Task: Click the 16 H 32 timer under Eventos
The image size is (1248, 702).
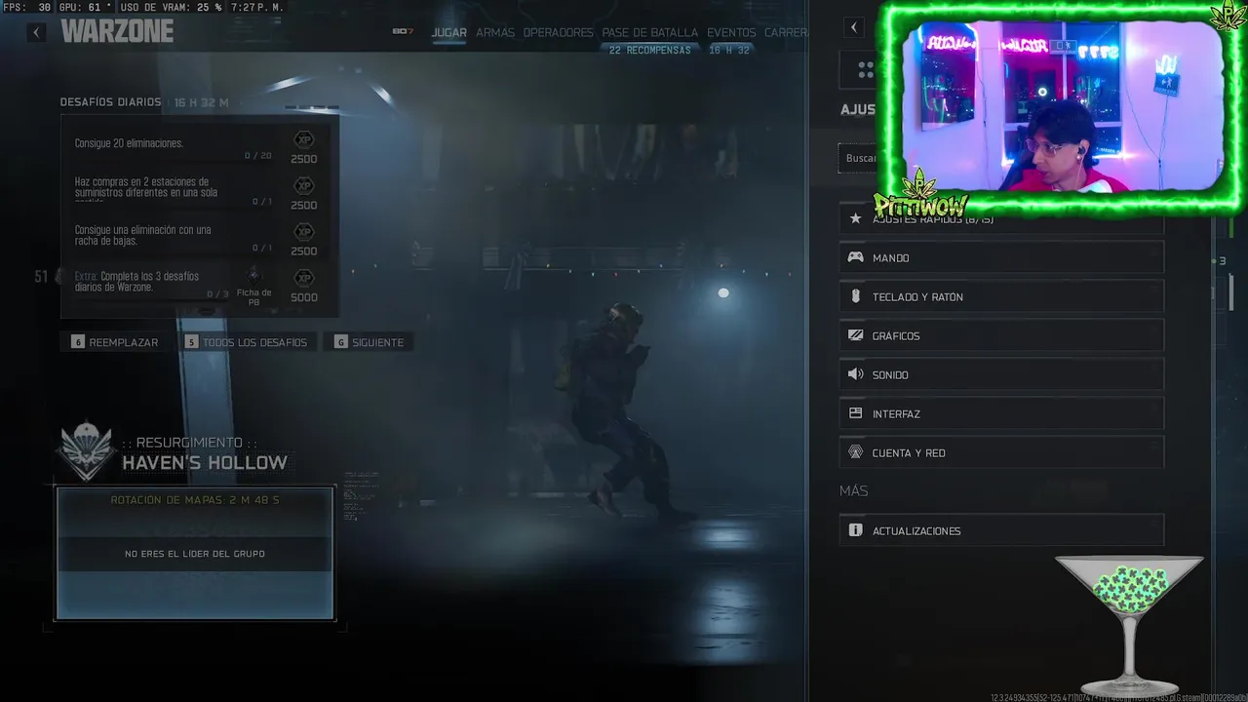Action: (x=729, y=50)
